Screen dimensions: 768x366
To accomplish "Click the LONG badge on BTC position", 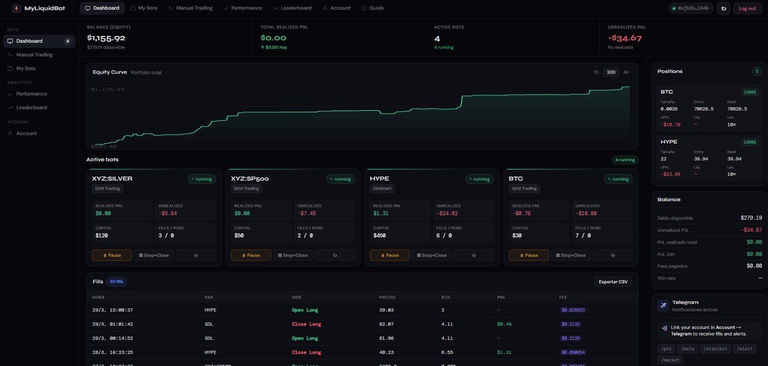I will tap(750, 92).
